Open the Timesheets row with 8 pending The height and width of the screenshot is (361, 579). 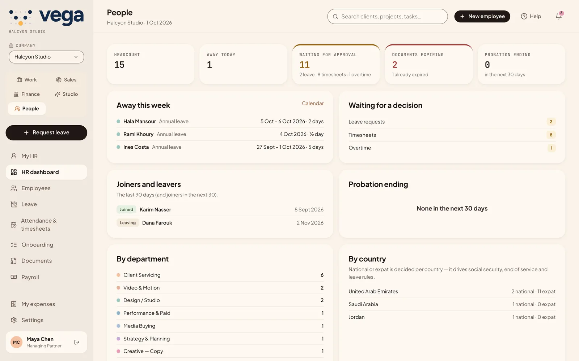tap(452, 135)
